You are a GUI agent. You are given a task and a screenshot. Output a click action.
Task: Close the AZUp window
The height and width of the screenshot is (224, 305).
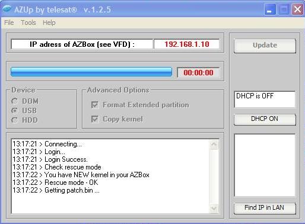tap(297, 9)
